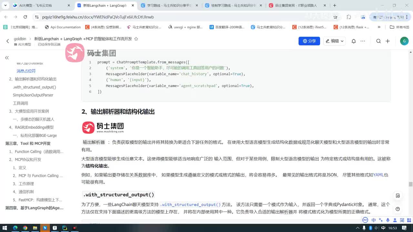Star the document title as favorite
413x232 pixels.
136,39
